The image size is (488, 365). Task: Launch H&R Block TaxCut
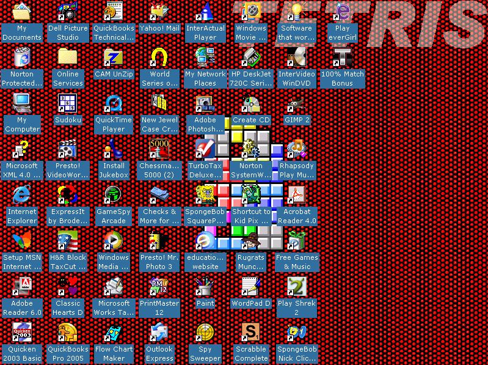point(68,240)
